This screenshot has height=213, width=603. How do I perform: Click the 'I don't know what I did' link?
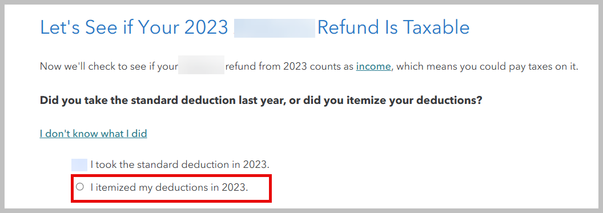coord(93,134)
